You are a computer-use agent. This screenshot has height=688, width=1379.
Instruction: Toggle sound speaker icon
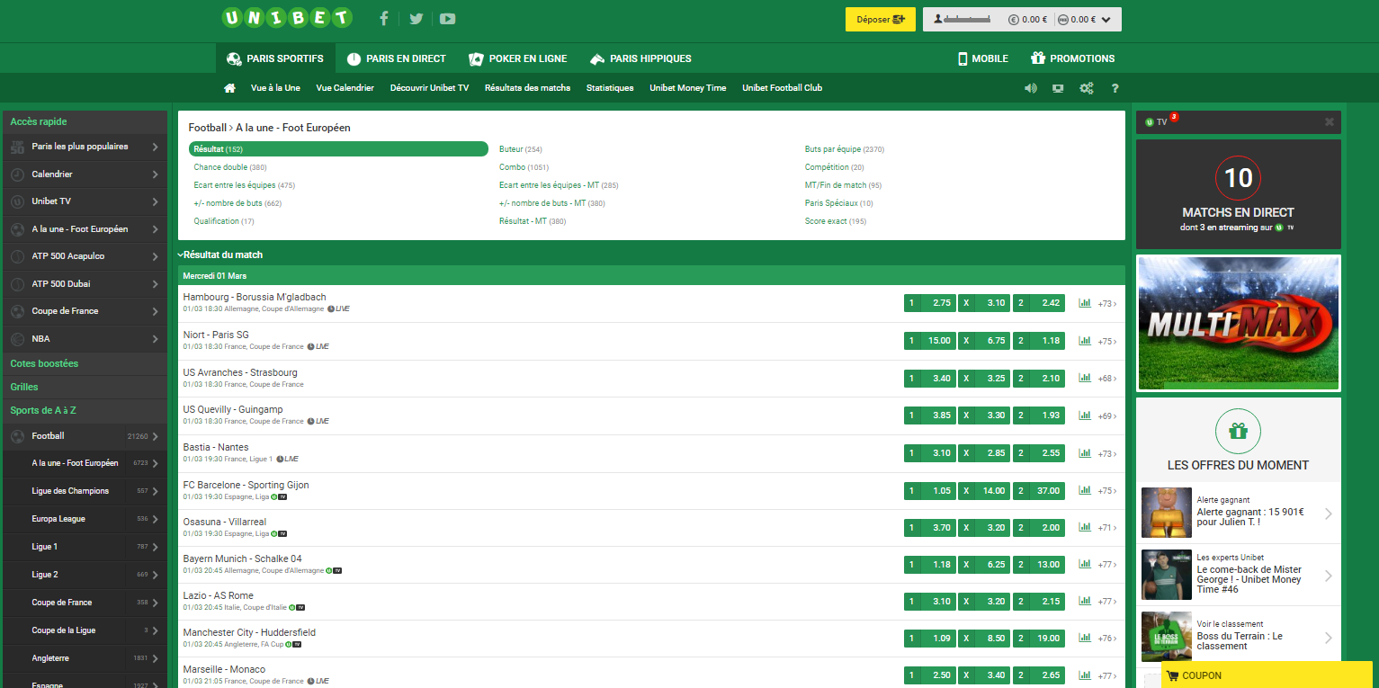click(x=1031, y=88)
